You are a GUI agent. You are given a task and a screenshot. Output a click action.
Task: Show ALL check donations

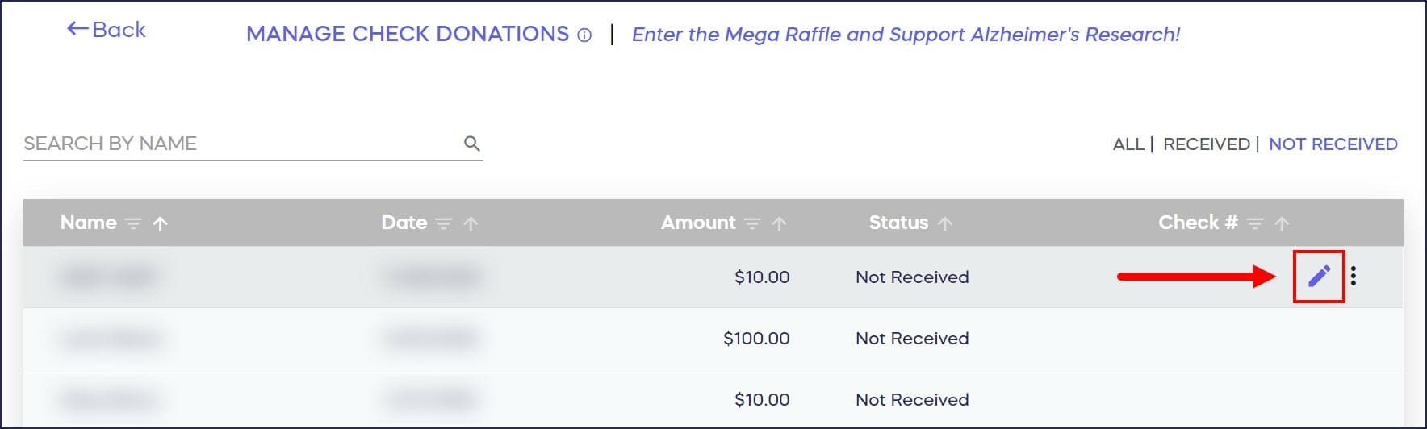(1128, 144)
